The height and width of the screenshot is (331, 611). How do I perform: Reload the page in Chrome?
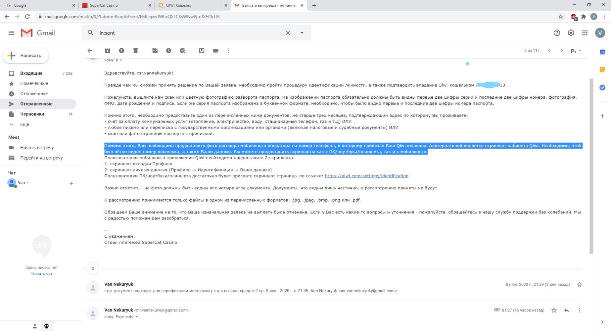27,17
